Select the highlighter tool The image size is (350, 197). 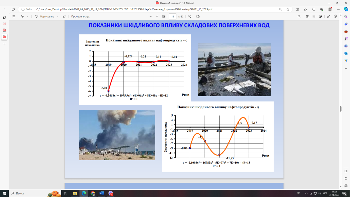pos(23,16)
